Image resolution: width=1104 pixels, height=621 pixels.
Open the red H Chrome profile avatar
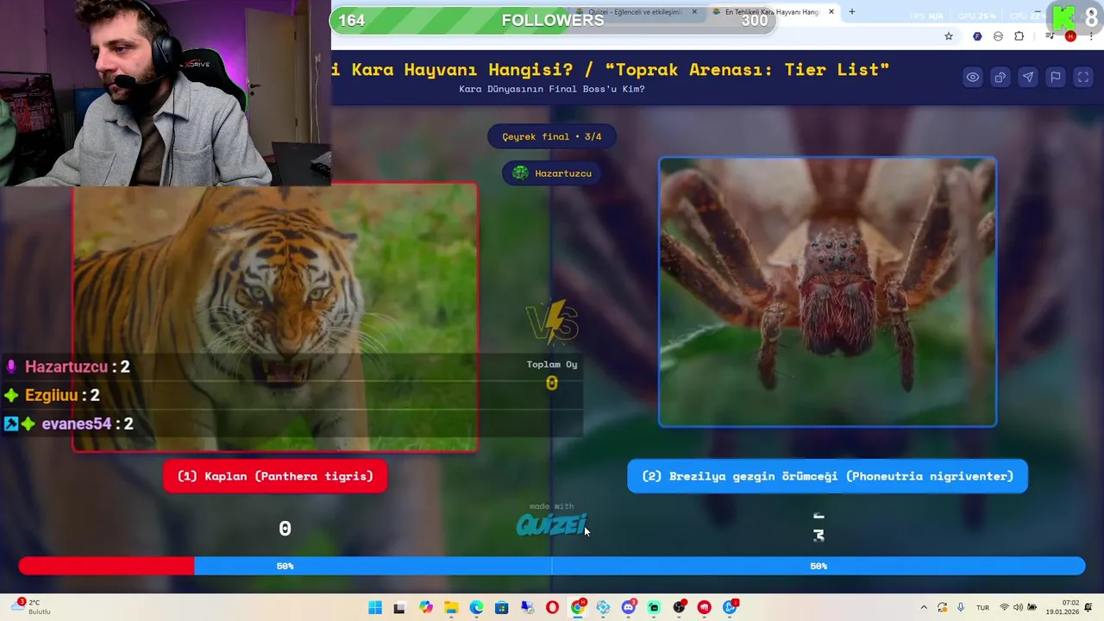[x=1070, y=36]
